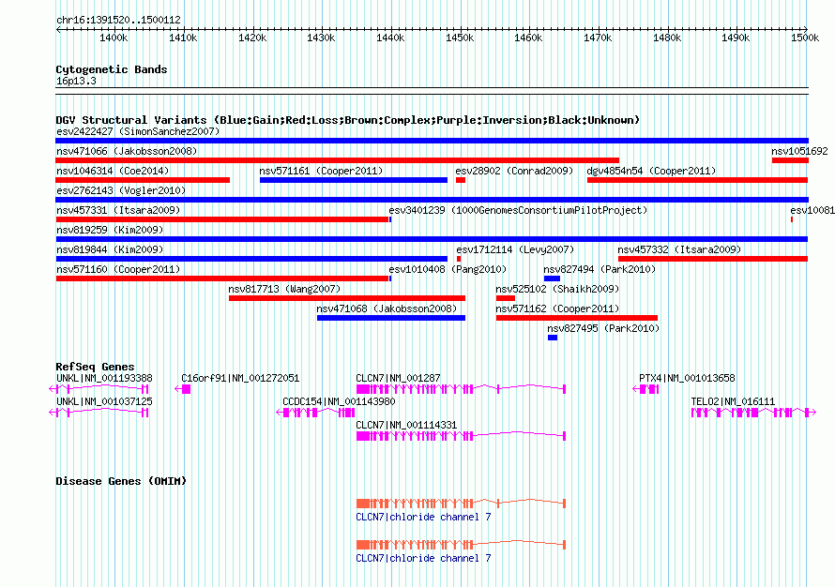
Task: Click the nsv1051692 variant bar
Action: pyautogui.click(x=790, y=160)
